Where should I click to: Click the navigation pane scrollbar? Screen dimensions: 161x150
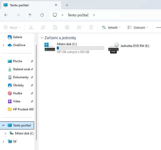click(36, 93)
